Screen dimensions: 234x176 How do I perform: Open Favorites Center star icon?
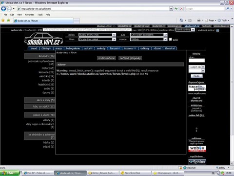[x=3, y=21]
